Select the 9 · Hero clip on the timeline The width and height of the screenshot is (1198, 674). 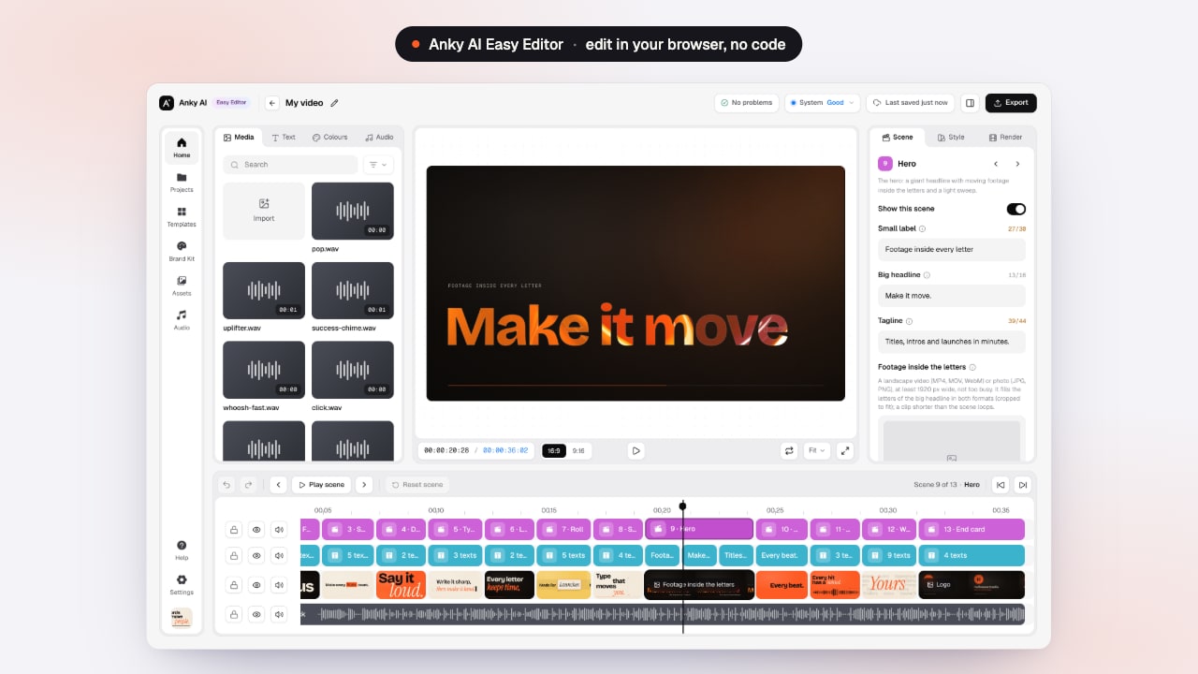[699, 529]
